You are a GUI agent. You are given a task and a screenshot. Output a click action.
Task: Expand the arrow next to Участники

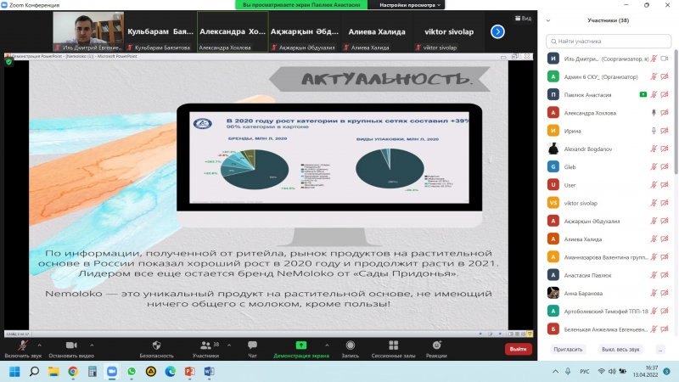click(229, 345)
